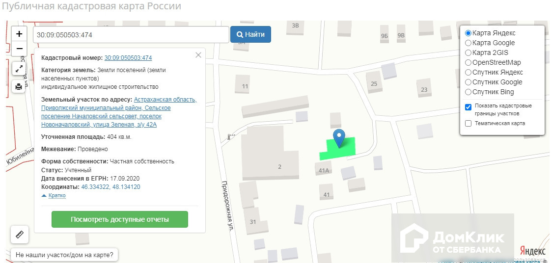Click the cadastral number search field
Screen dimensions: 551x263
click(131, 35)
